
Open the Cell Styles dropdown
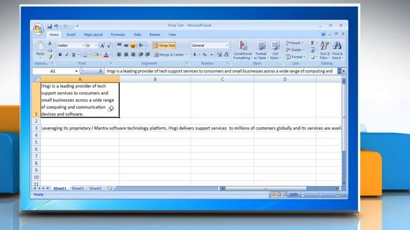[x=275, y=50]
